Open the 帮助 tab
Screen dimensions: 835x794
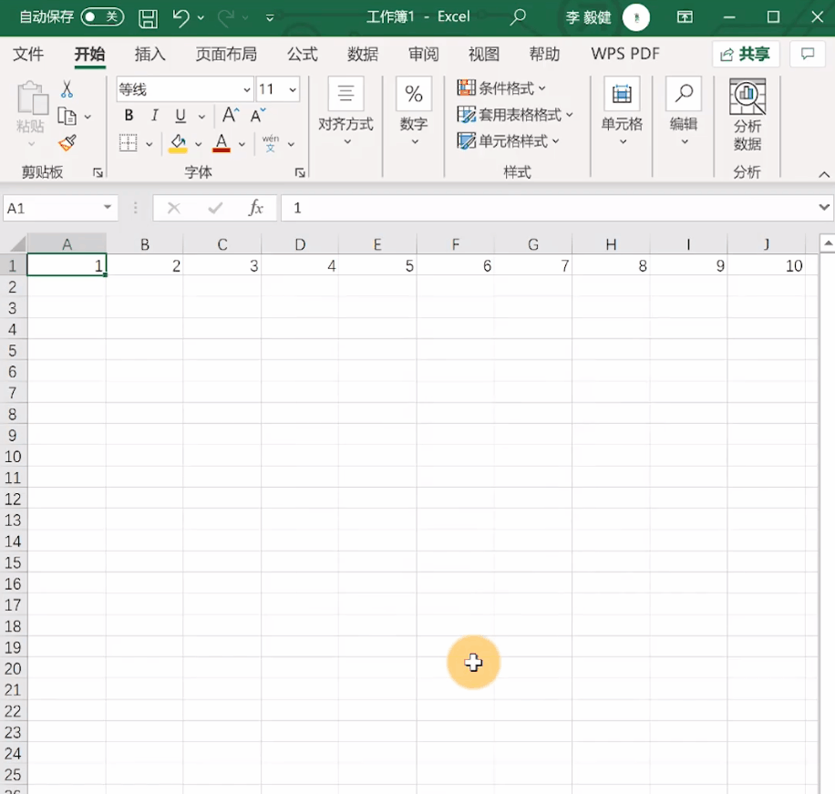[544, 54]
